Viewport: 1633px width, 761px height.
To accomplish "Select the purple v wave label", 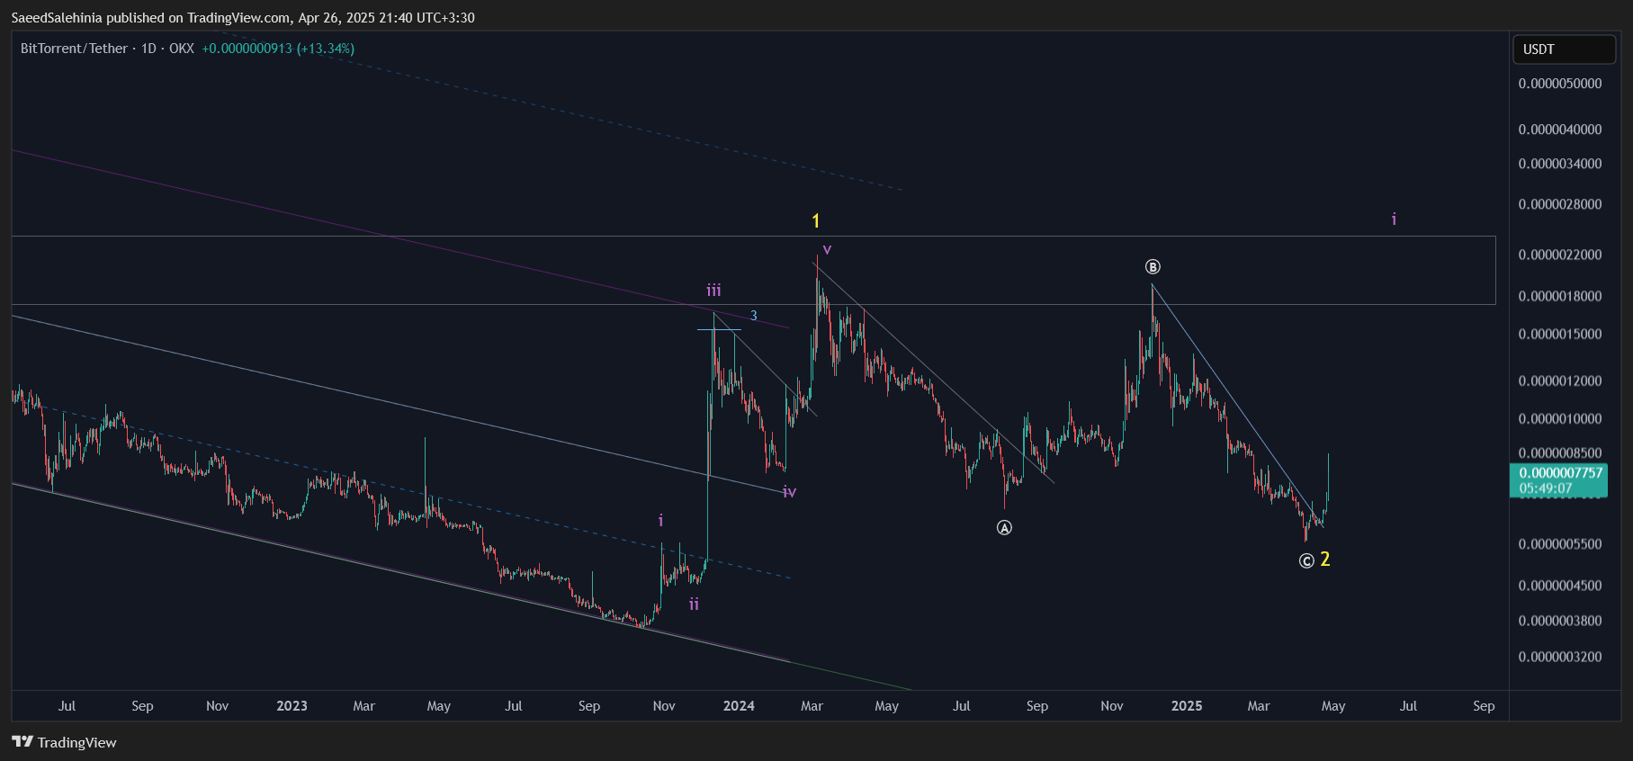I will click(x=827, y=249).
